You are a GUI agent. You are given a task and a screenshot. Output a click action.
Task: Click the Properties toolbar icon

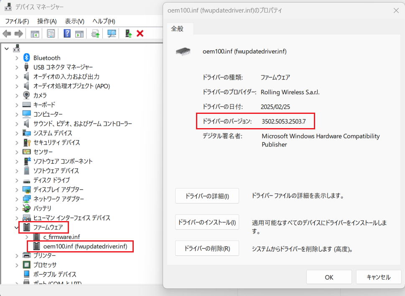pyautogui.click(x=51, y=34)
